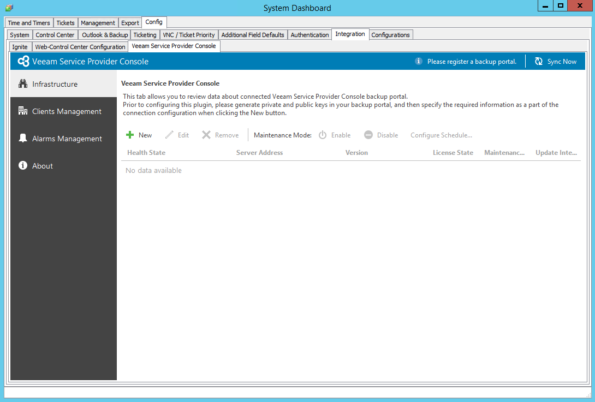Select the Infrastructure binoculars icon in sidebar
Viewport: 595px width, 402px height.
point(23,85)
